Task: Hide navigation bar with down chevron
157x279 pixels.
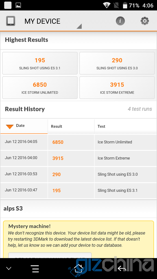Action: tap(9, 268)
